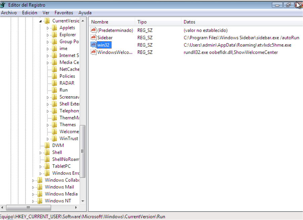The height and width of the screenshot is (220, 303).
Task: Expand the Windows Error Reporting key
Action: [40, 174]
